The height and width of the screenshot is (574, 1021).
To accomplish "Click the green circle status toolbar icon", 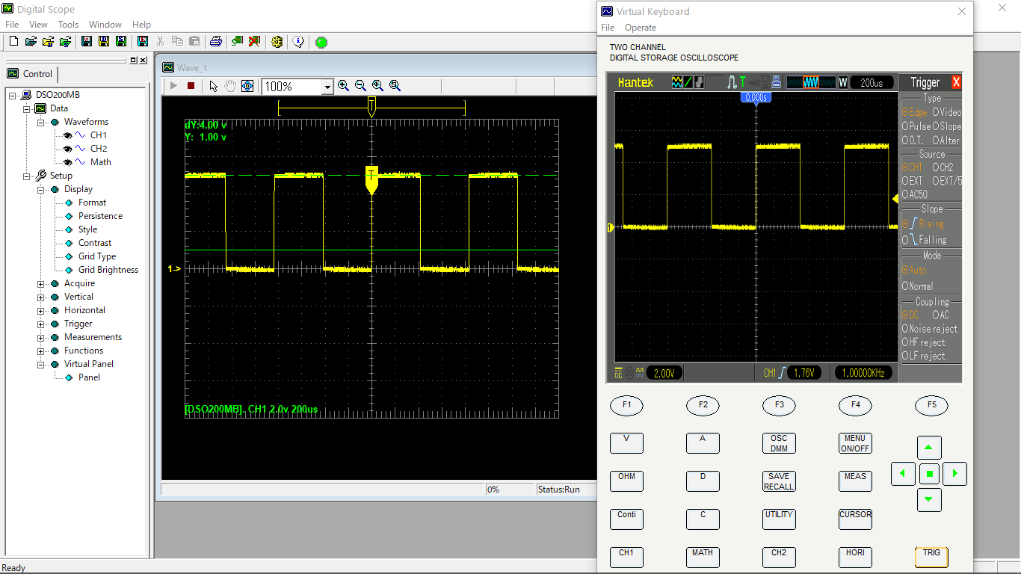I will click(321, 43).
